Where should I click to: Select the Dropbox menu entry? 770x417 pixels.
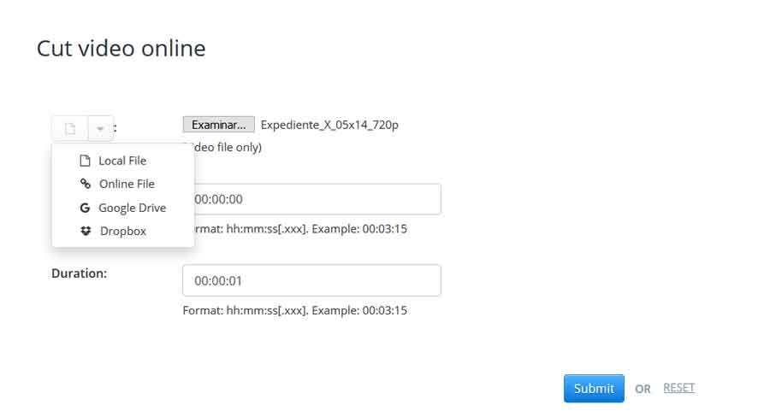123,231
